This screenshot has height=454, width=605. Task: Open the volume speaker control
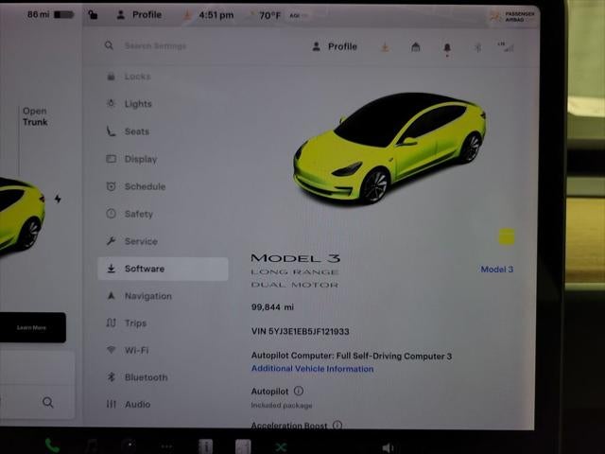[x=388, y=446]
